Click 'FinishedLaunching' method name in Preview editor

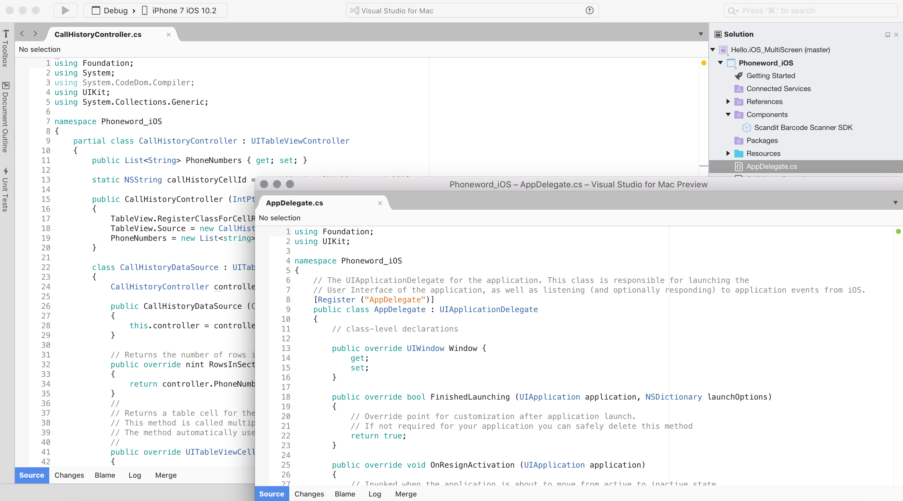click(x=470, y=397)
